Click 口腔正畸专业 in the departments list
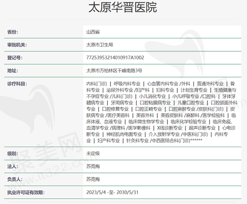The image size is (247, 204). point(149,109)
